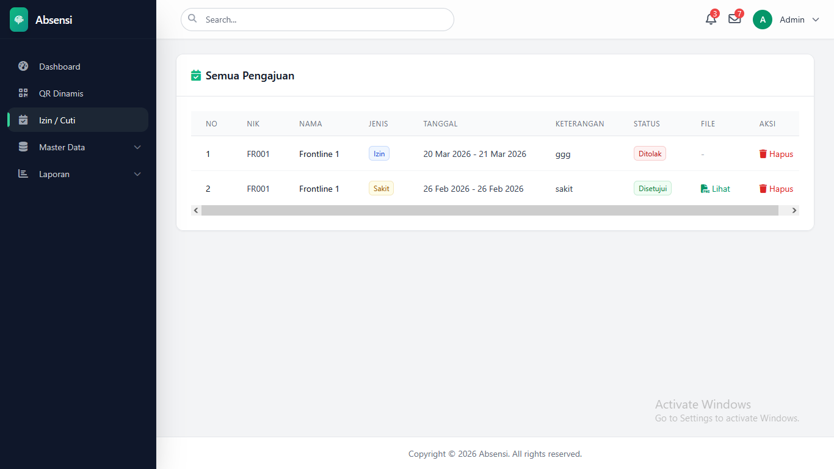
Task: Click the Dashboard gauge icon in sidebar
Action: 23,67
